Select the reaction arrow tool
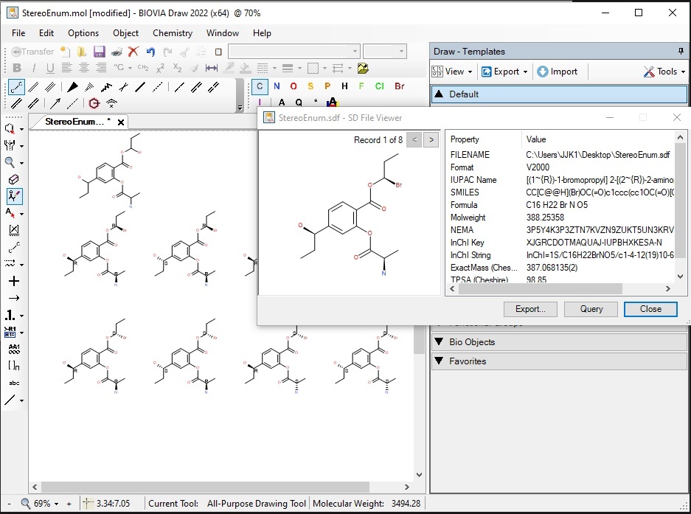Image resolution: width=691 pixels, height=514 pixels. click(13, 298)
